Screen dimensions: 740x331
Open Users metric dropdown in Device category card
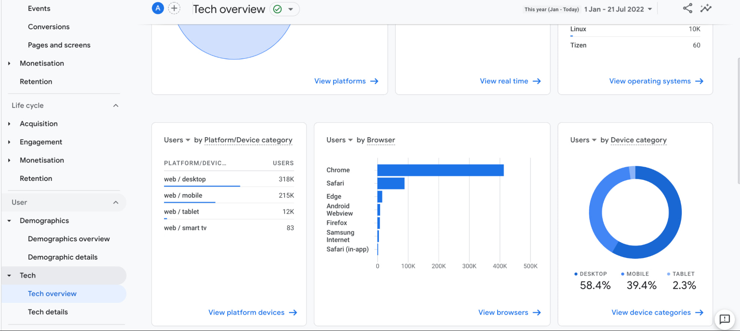pyautogui.click(x=594, y=140)
